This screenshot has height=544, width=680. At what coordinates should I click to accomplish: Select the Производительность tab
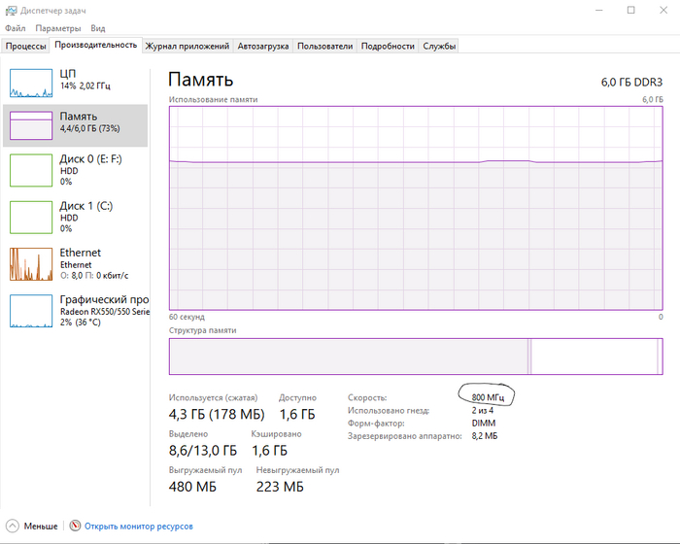96,45
